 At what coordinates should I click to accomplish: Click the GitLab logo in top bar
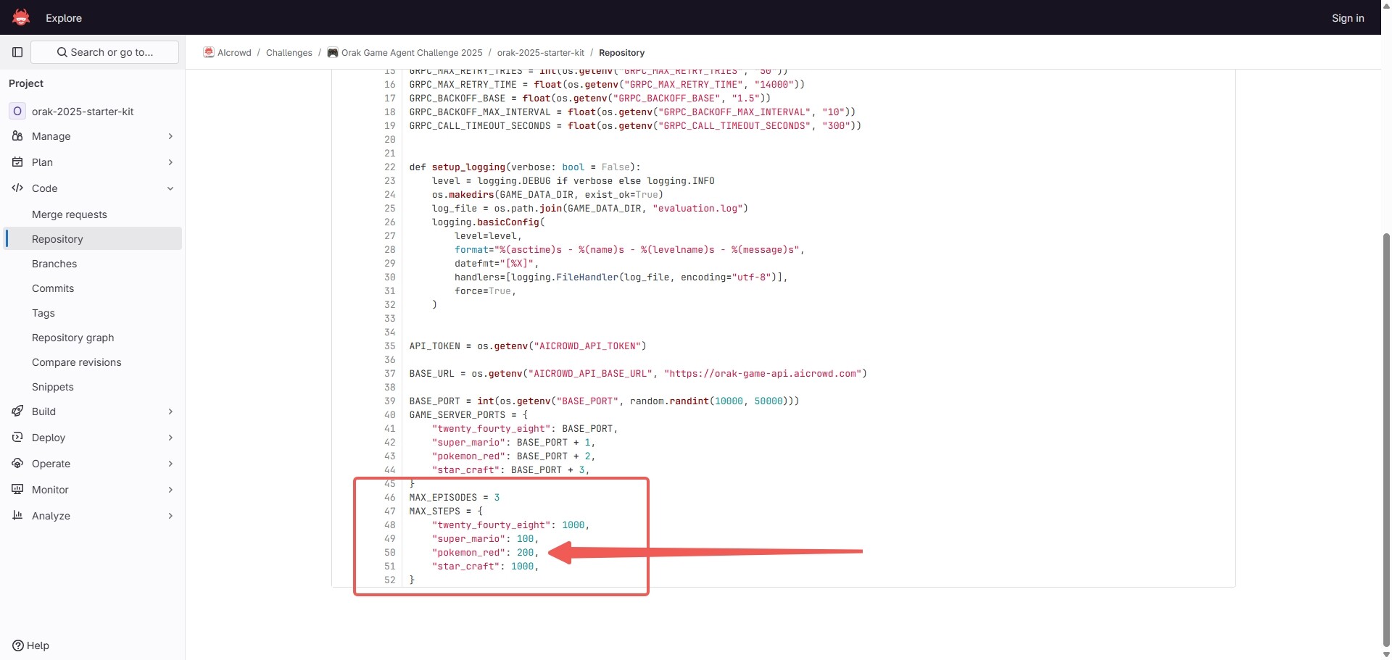pyautogui.click(x=21, y=17)
